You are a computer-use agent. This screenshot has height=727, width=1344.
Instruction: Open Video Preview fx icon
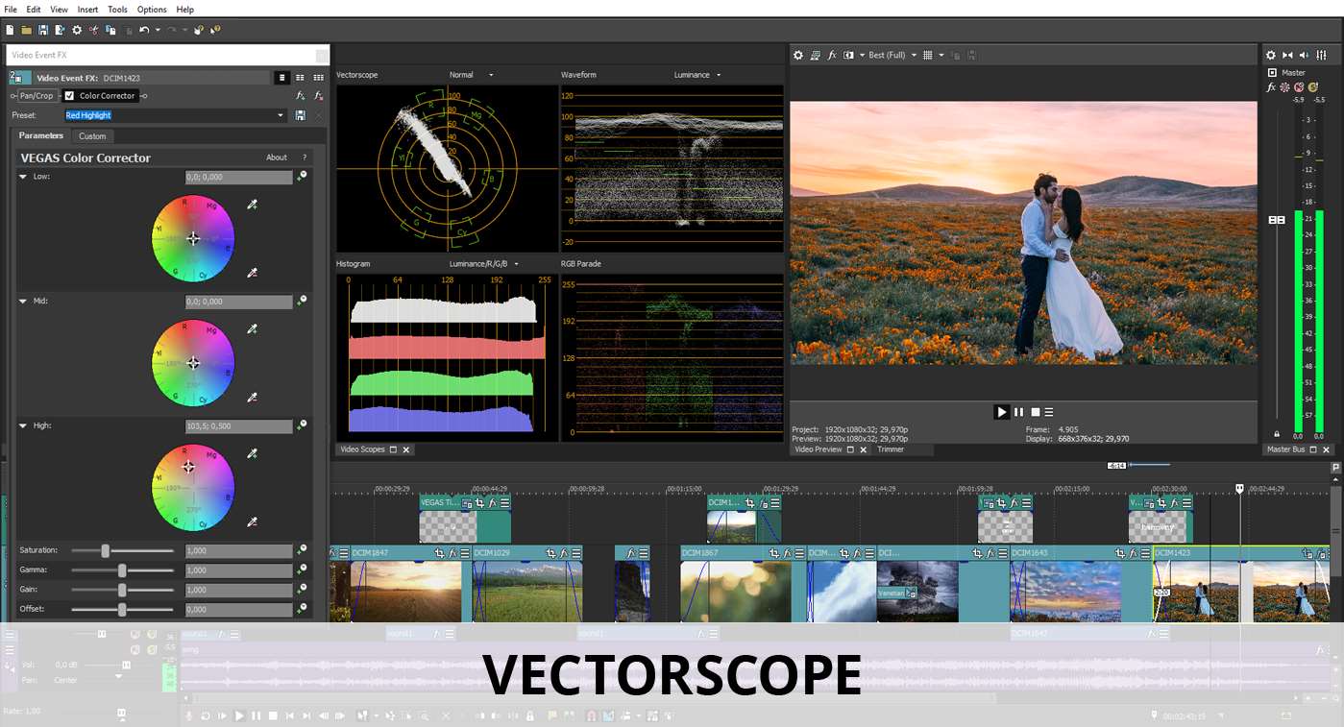[x=832, y=56]
